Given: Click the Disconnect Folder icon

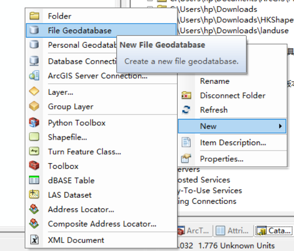Looking at the screenshot, I should coord(186,95).
